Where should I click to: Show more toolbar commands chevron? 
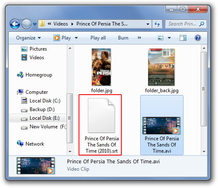coord(139,38)
